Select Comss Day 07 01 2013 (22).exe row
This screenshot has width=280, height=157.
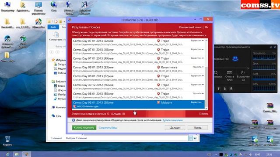pos(138,43)
